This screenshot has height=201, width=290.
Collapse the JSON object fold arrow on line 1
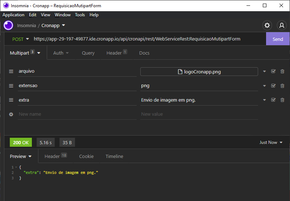(16, 167)
